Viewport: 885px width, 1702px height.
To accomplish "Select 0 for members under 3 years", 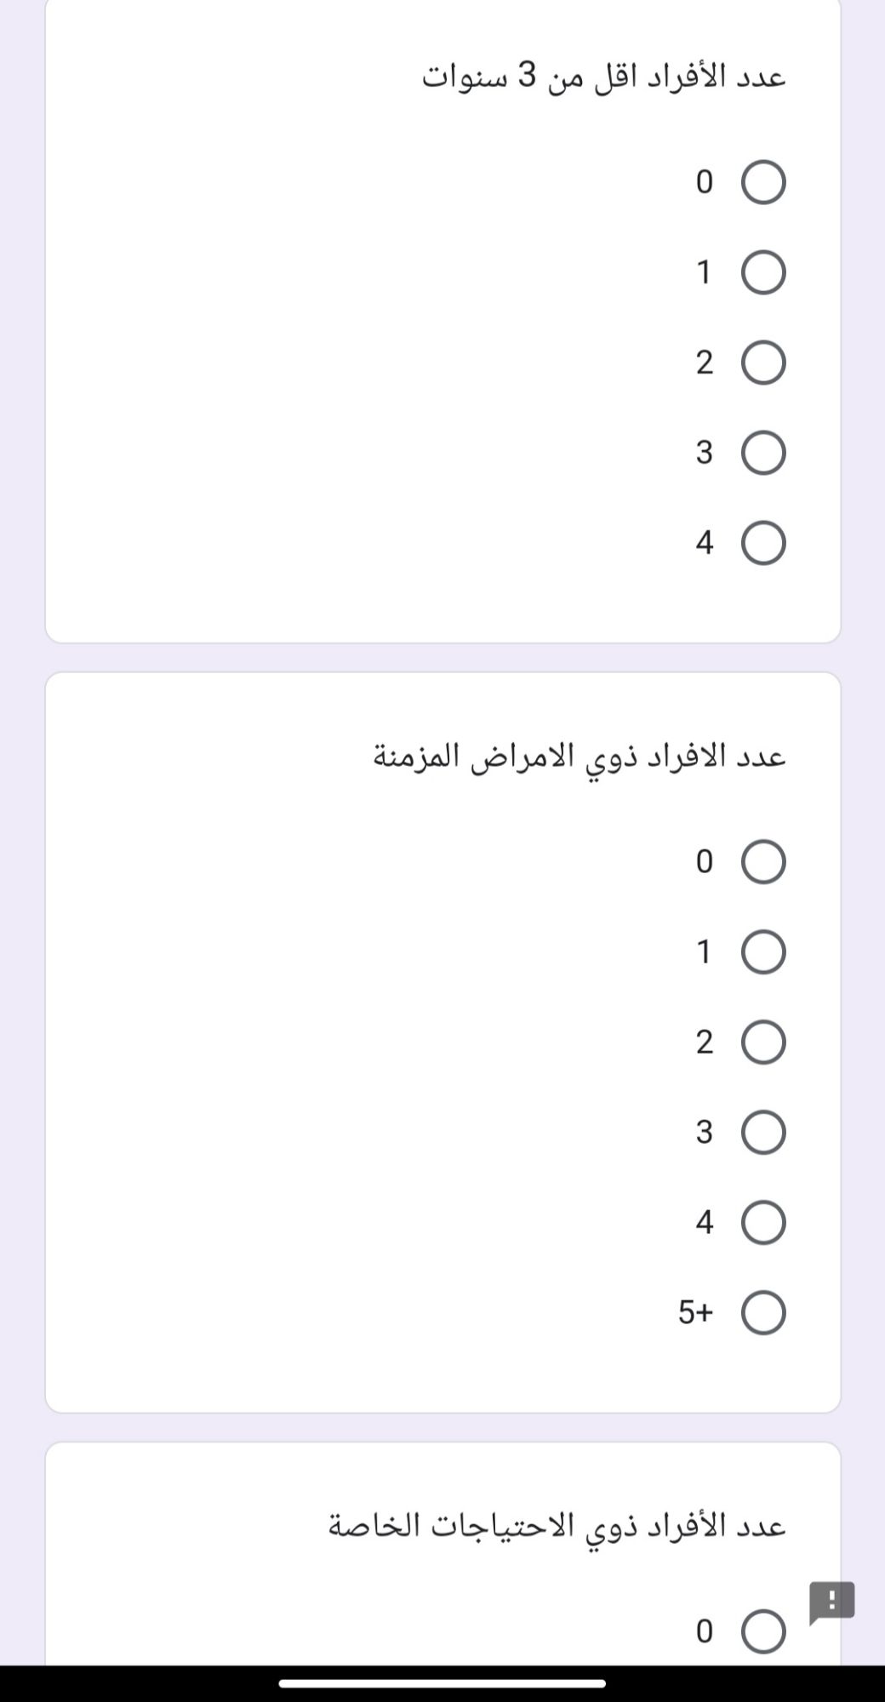I will [763, 182].
